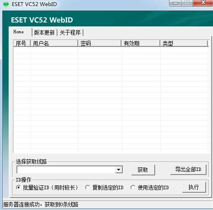The width and height of the screenshot is (213, 210).
Task: Sort by the 用户名 column header
Action: 54,43
